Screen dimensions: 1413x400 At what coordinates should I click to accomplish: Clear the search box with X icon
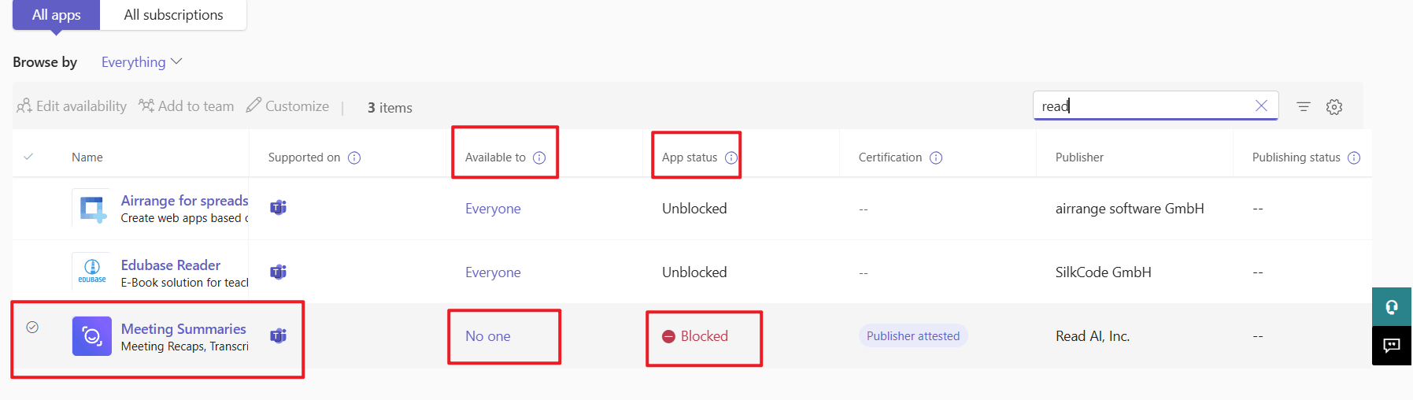1261,106
